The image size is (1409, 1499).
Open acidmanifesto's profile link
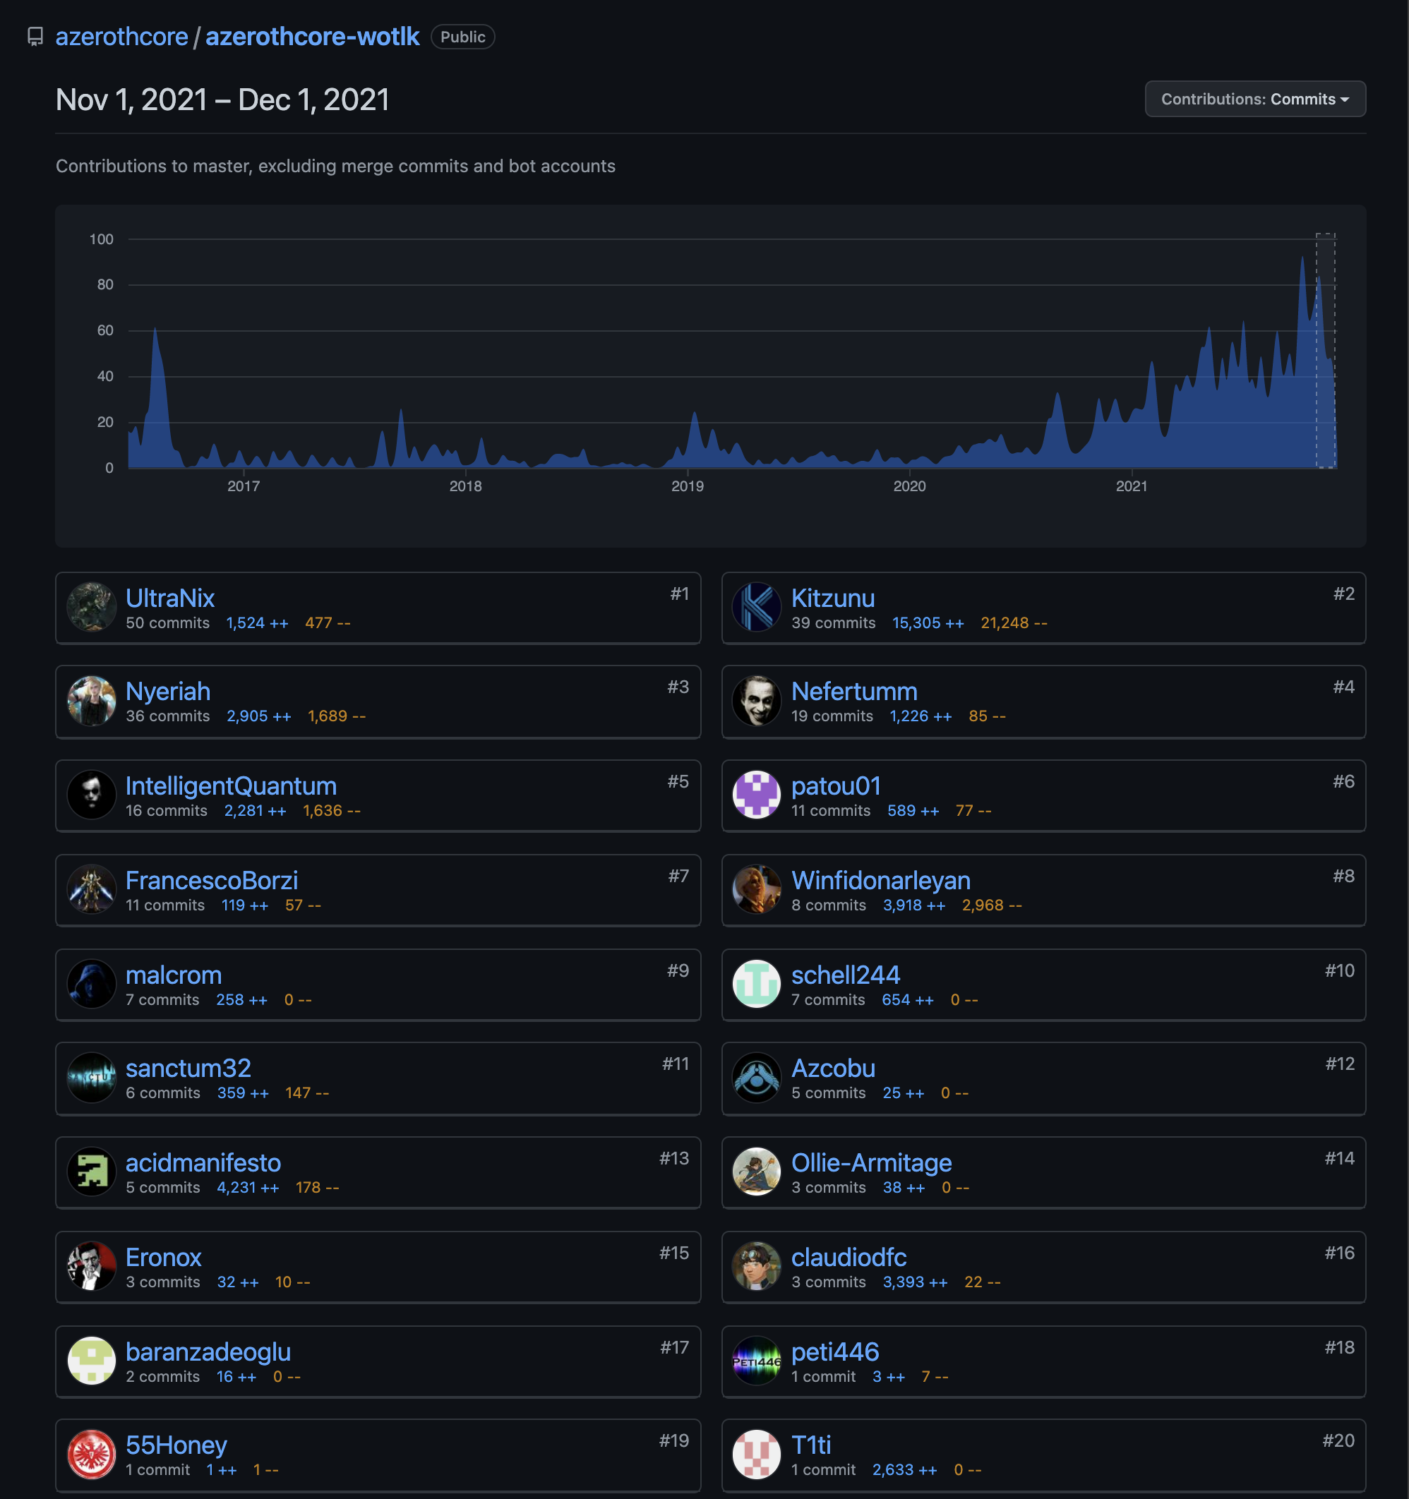(x=203, y=1162)
